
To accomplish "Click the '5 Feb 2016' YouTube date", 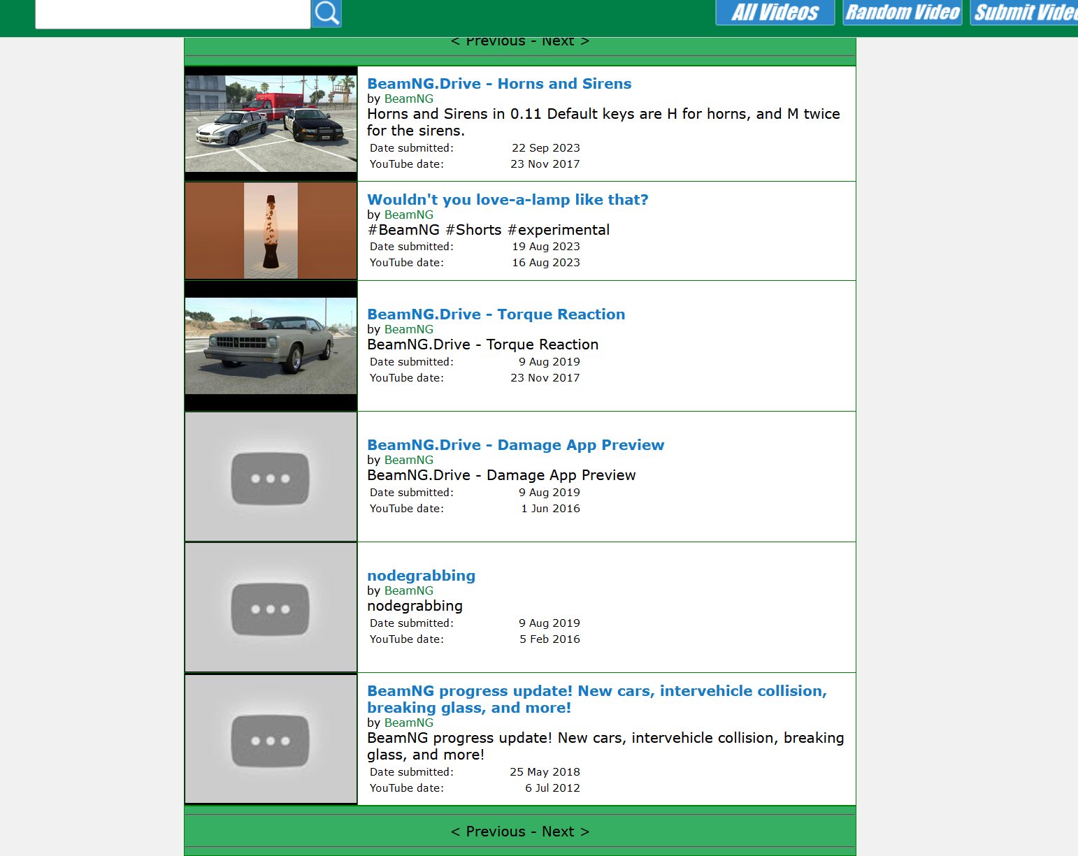I will coord(550,639).
